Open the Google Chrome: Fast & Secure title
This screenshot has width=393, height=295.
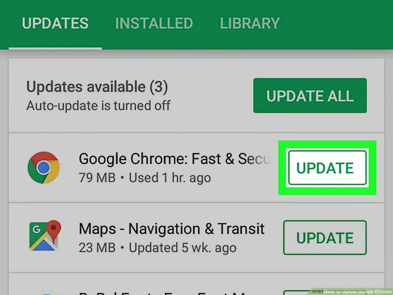[174, 159]
